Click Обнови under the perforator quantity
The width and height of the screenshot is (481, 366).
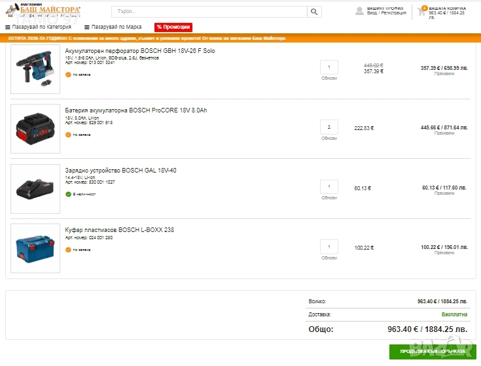coord(329,79)
